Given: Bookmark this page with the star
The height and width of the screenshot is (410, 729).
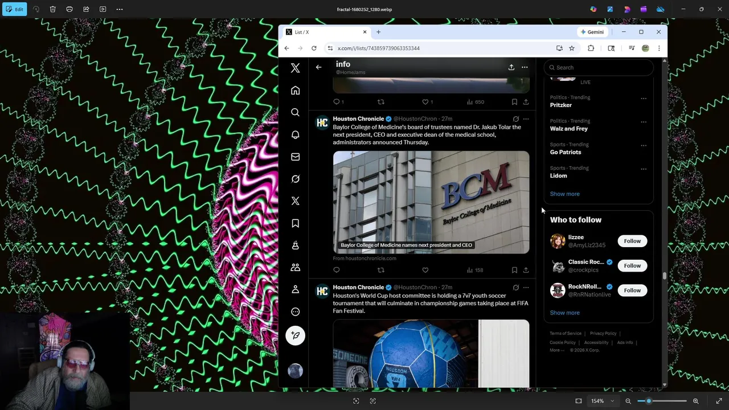Looking at the screenshot, I should [572, 48].
